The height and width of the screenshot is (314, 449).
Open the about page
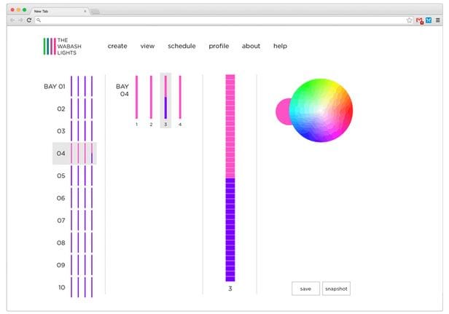tap(251, 46)
